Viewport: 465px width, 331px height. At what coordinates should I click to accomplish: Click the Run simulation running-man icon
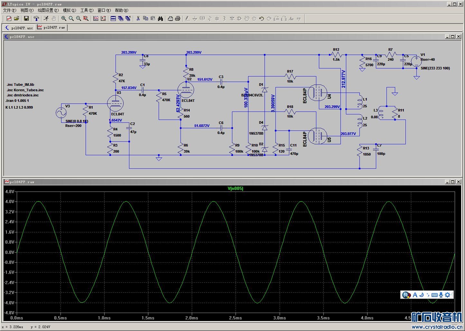click(46, 19)
